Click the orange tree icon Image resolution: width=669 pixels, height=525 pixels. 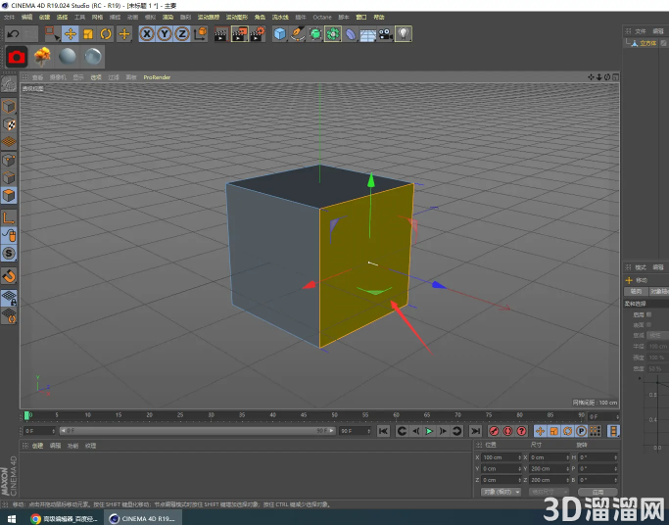[x=42, y=57]
